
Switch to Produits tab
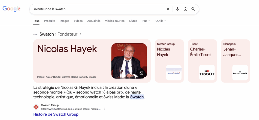tap(50, 21)
